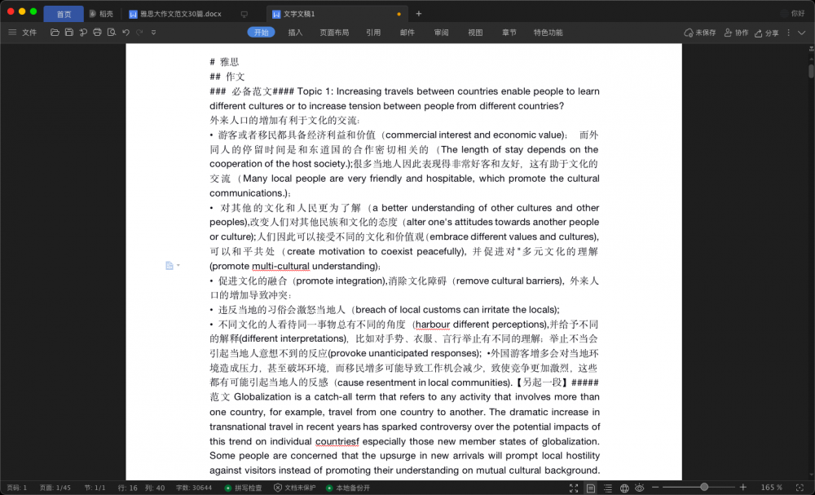The image size is (815, 495).
Task: Click the 页码: 1 status bar entry
Action: [x=16, y=488]
